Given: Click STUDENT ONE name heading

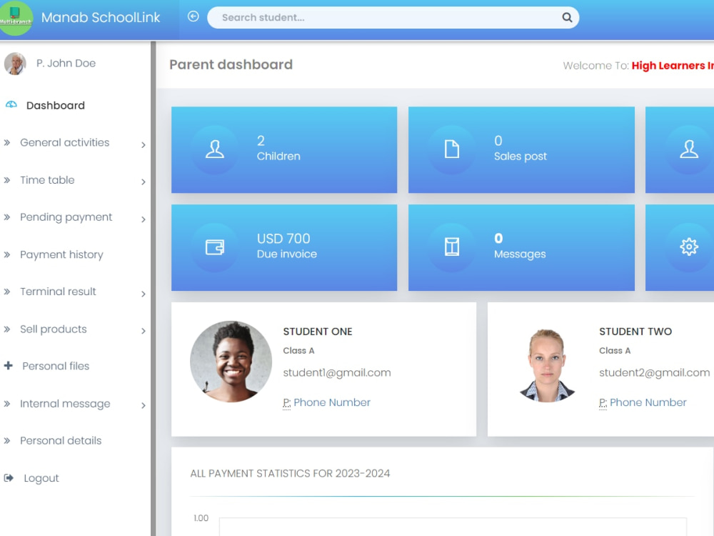Looking at the screenshot, I should 318,332.
